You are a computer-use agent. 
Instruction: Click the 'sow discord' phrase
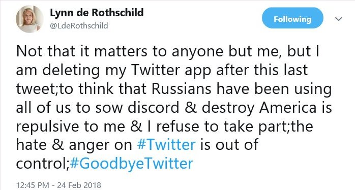point(137,107)
